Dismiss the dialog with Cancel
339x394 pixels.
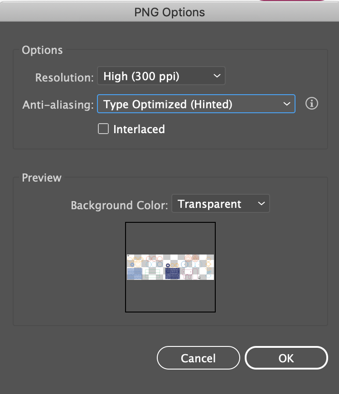click(x=199, y=358)
